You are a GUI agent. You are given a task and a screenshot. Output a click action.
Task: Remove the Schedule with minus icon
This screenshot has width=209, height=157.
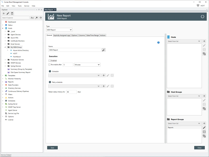coord(112,75)
